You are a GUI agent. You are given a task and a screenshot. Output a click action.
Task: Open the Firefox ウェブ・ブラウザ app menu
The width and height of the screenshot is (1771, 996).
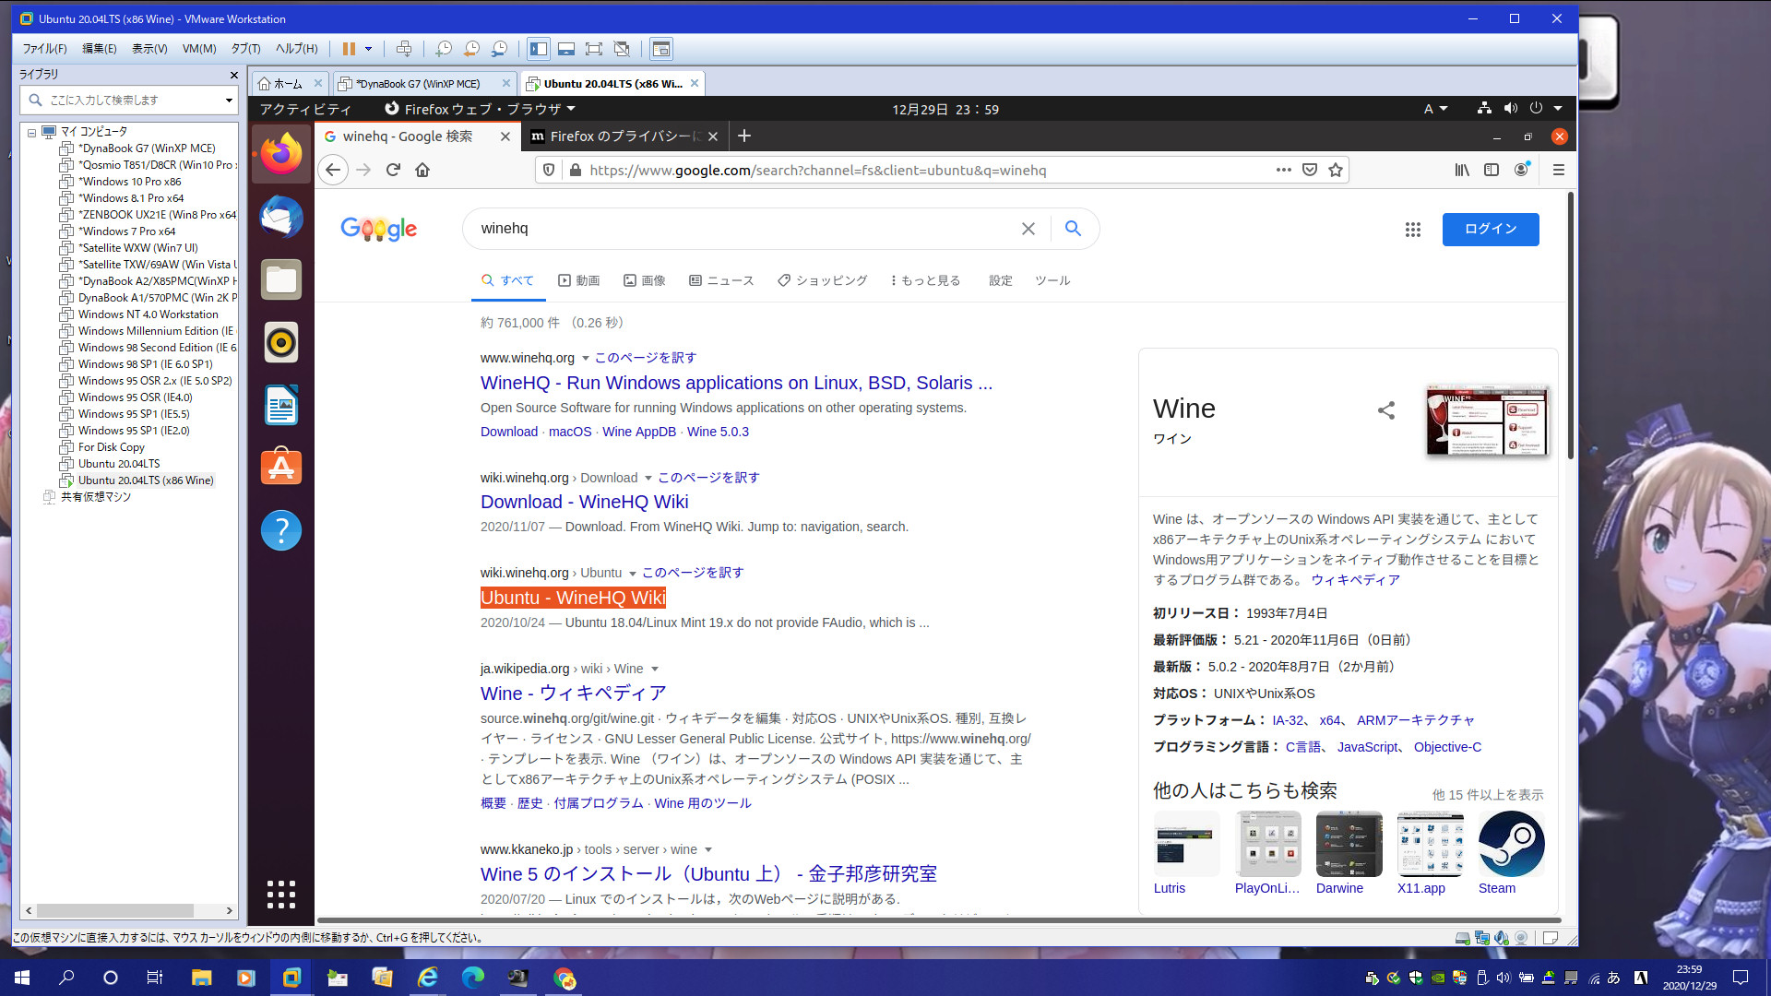[480, 109]
